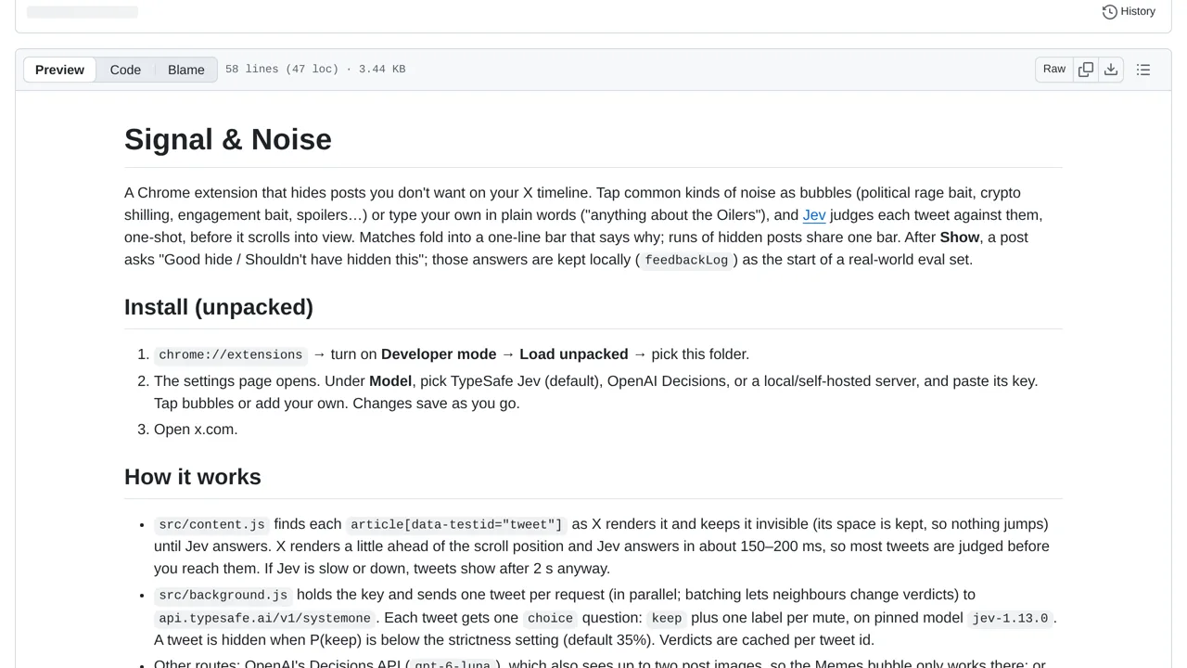Click the bold 'Developer mode' text
The image size is (1187, 668).
(x=439, y=354)
